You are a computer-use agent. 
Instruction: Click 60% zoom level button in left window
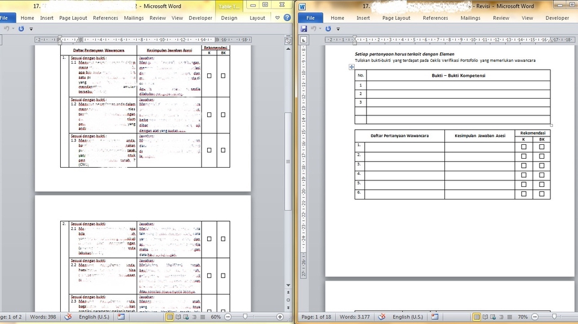pos(216,317)
